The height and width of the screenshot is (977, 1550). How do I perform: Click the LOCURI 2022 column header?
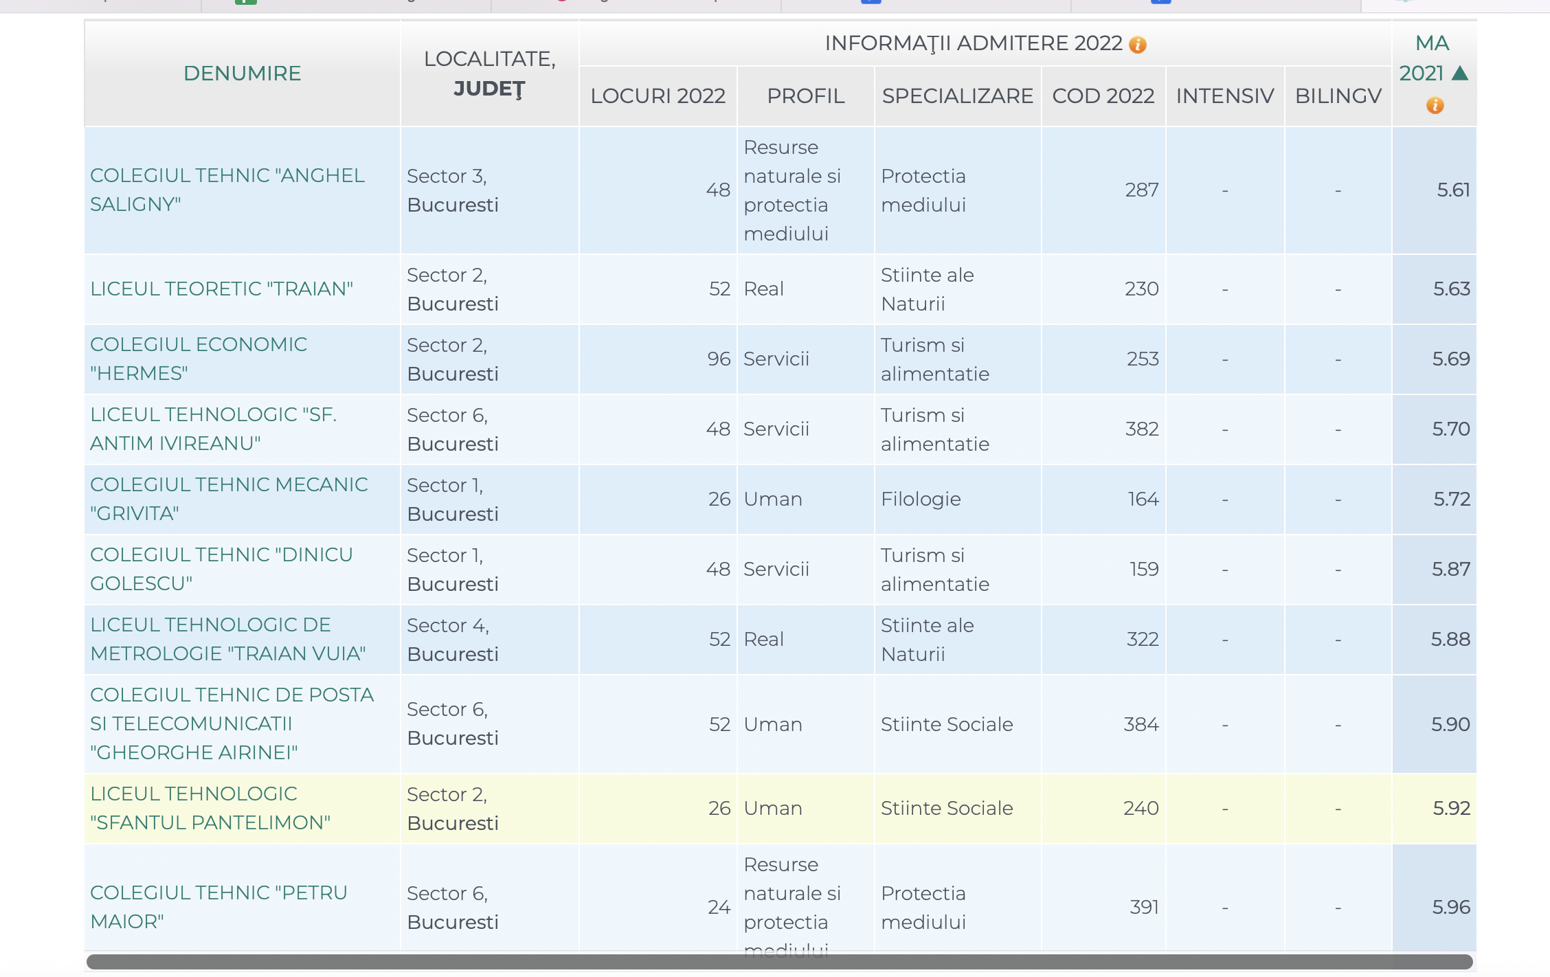658,96
